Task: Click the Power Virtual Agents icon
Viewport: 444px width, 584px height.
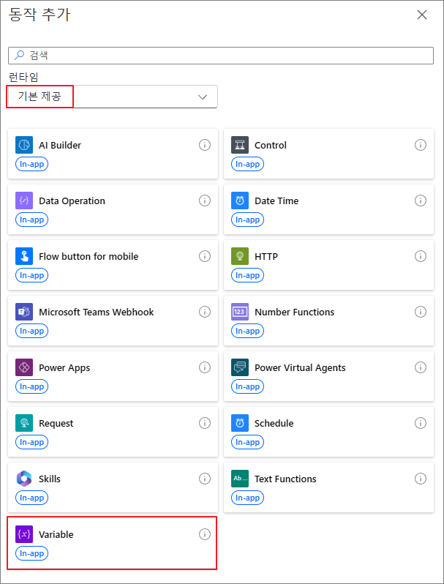Action: (240, 367)
